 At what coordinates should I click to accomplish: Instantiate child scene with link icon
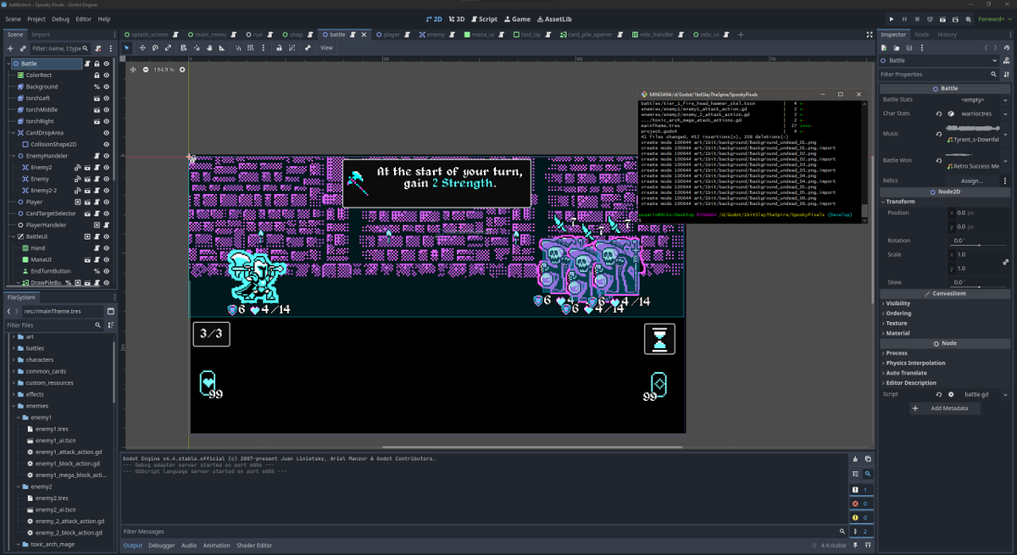[23, 48]
